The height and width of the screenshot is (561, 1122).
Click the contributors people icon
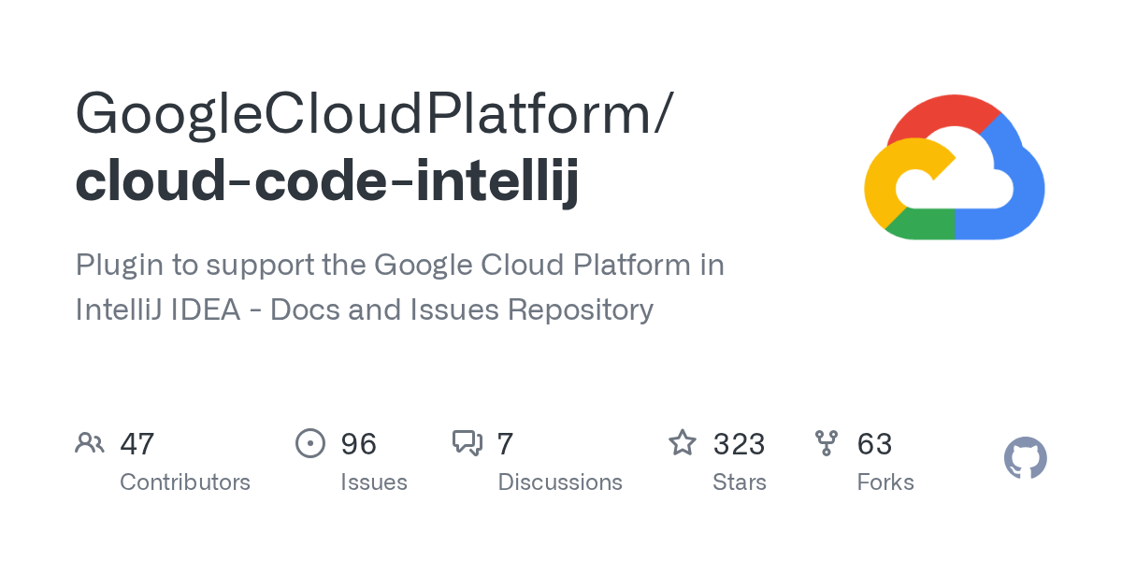[90, 443]
